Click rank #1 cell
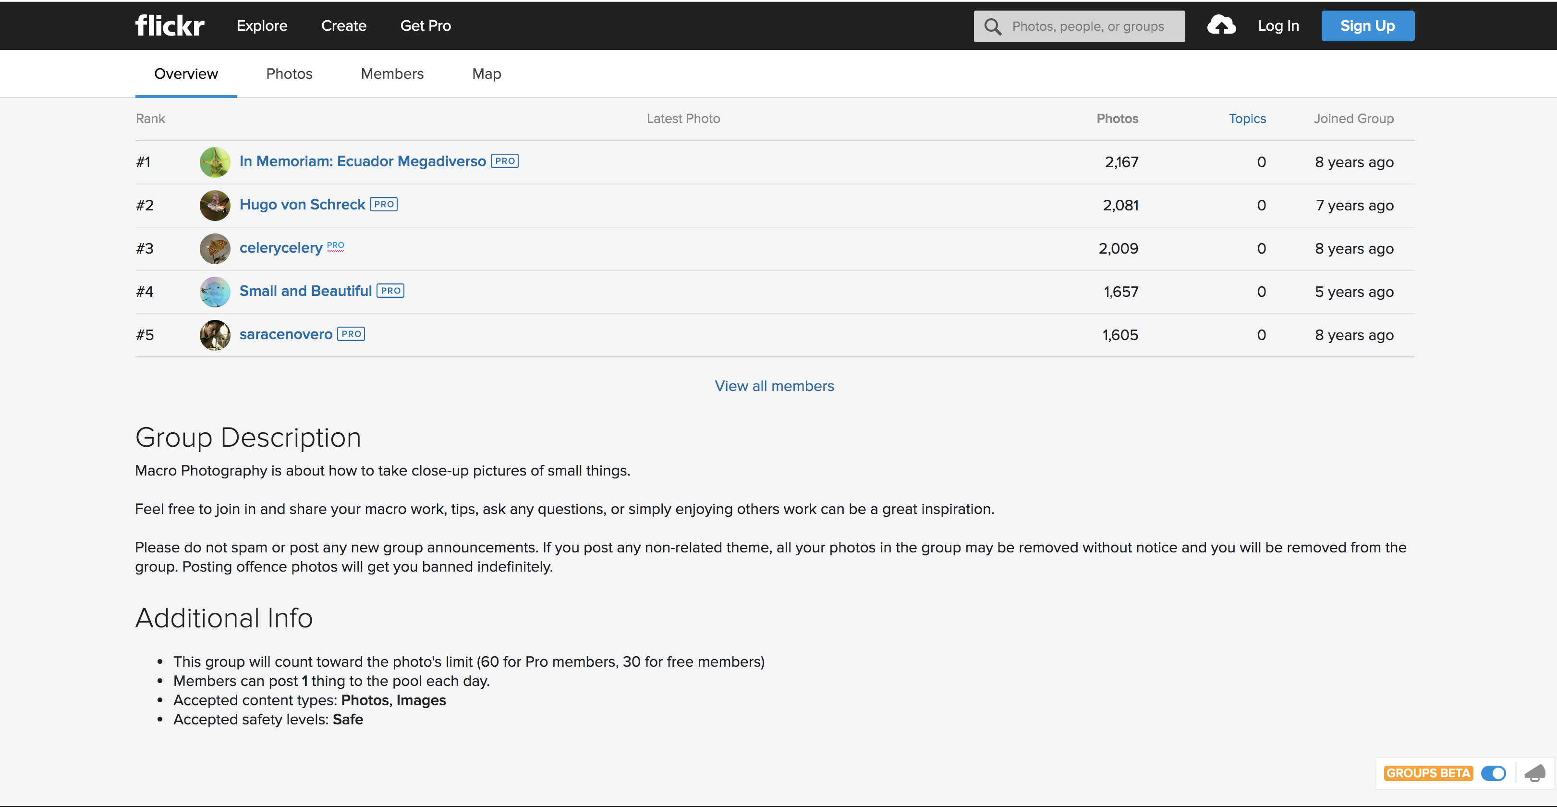This screenshot has height=807, width=1557. pos(143,162)
